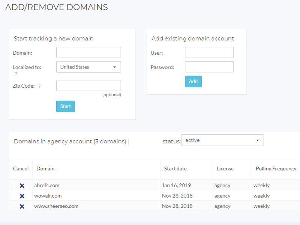Screen dimensions: 300x225
Task: Open the Localized to country dropdown
Action: [88, 67]
